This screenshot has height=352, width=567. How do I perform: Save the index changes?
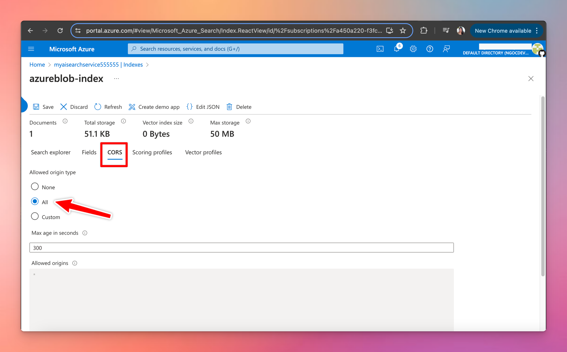(x=43, y=107)
